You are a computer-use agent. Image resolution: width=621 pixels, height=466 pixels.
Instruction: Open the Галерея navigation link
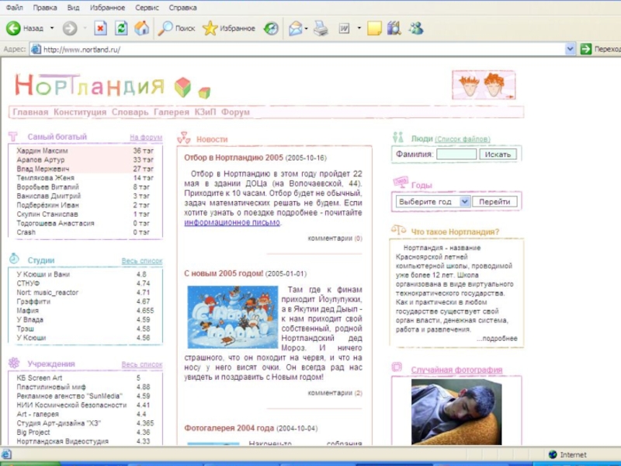[171, 112]
